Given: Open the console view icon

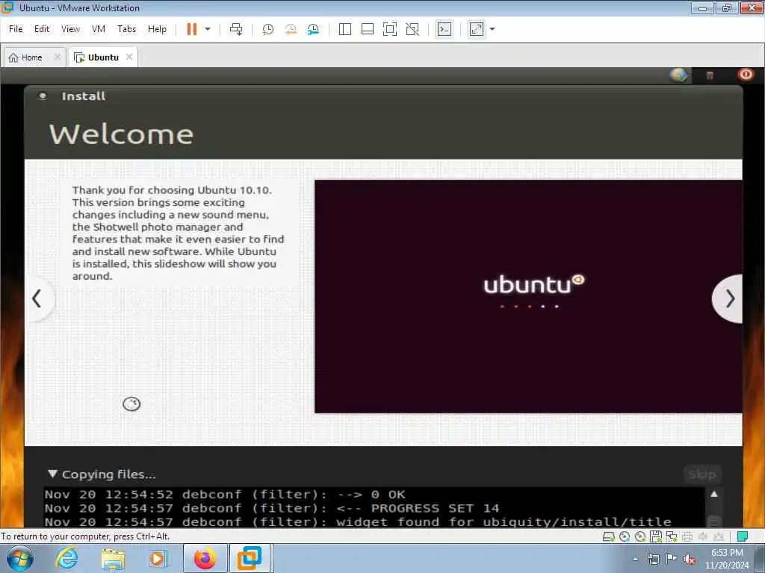Looking at the screenshot, I should coord(444,29).
